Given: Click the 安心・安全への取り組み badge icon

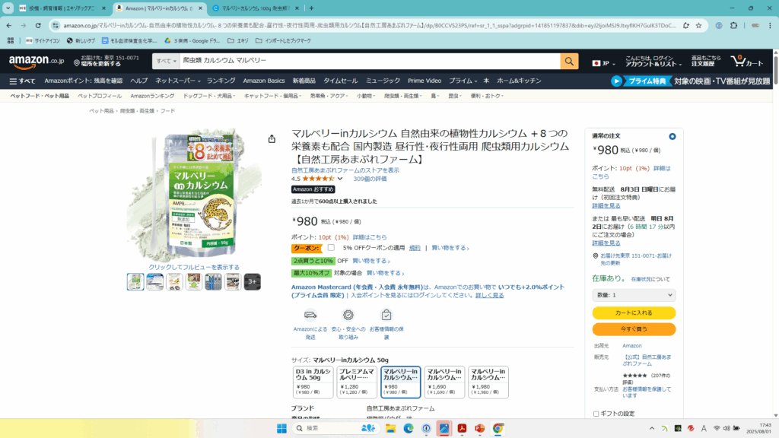Looking at the screenshot, I should (x=348, y=314).
